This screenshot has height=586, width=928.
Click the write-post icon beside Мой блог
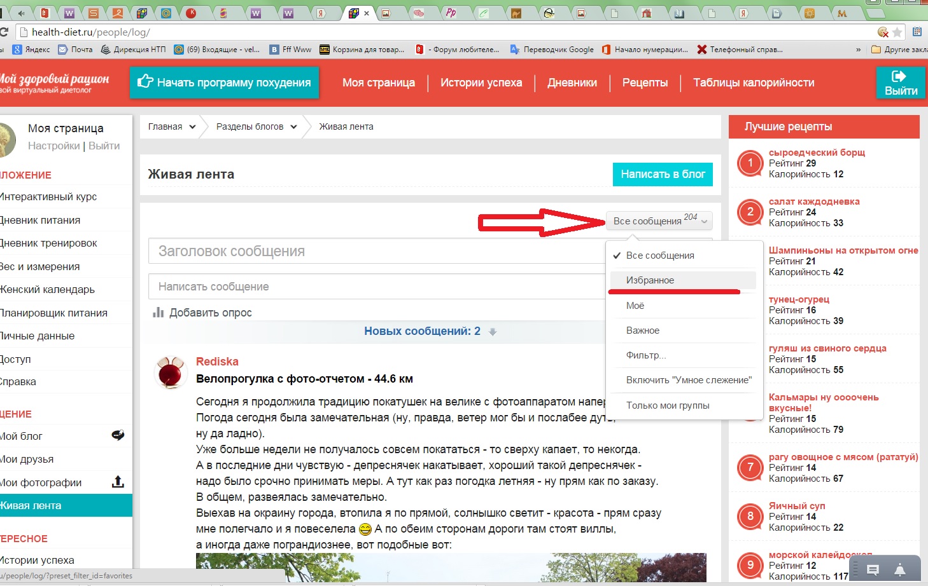118,435
